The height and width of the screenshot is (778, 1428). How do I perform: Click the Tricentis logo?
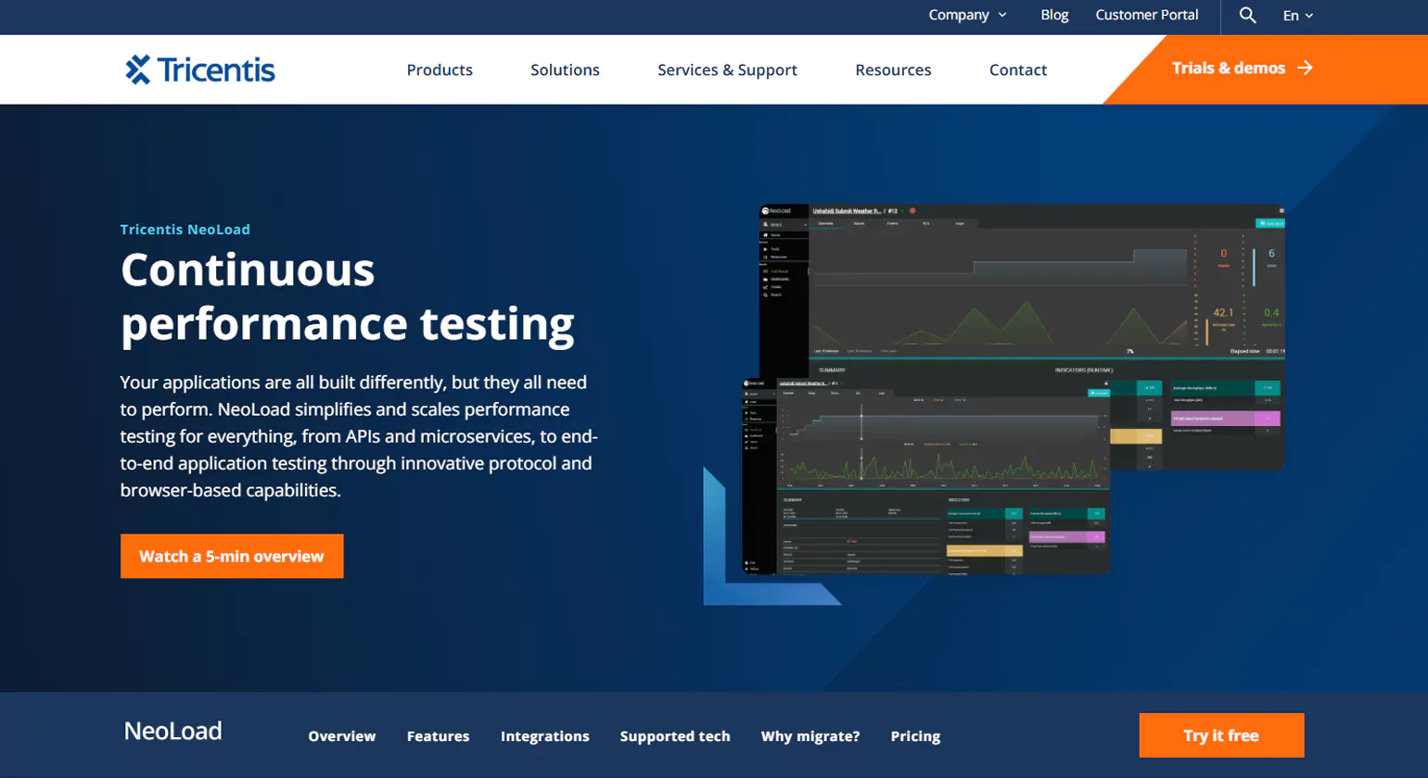point(200,69)
